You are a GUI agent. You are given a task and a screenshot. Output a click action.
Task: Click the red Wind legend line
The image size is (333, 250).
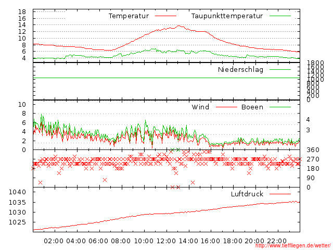click(226, 107)
